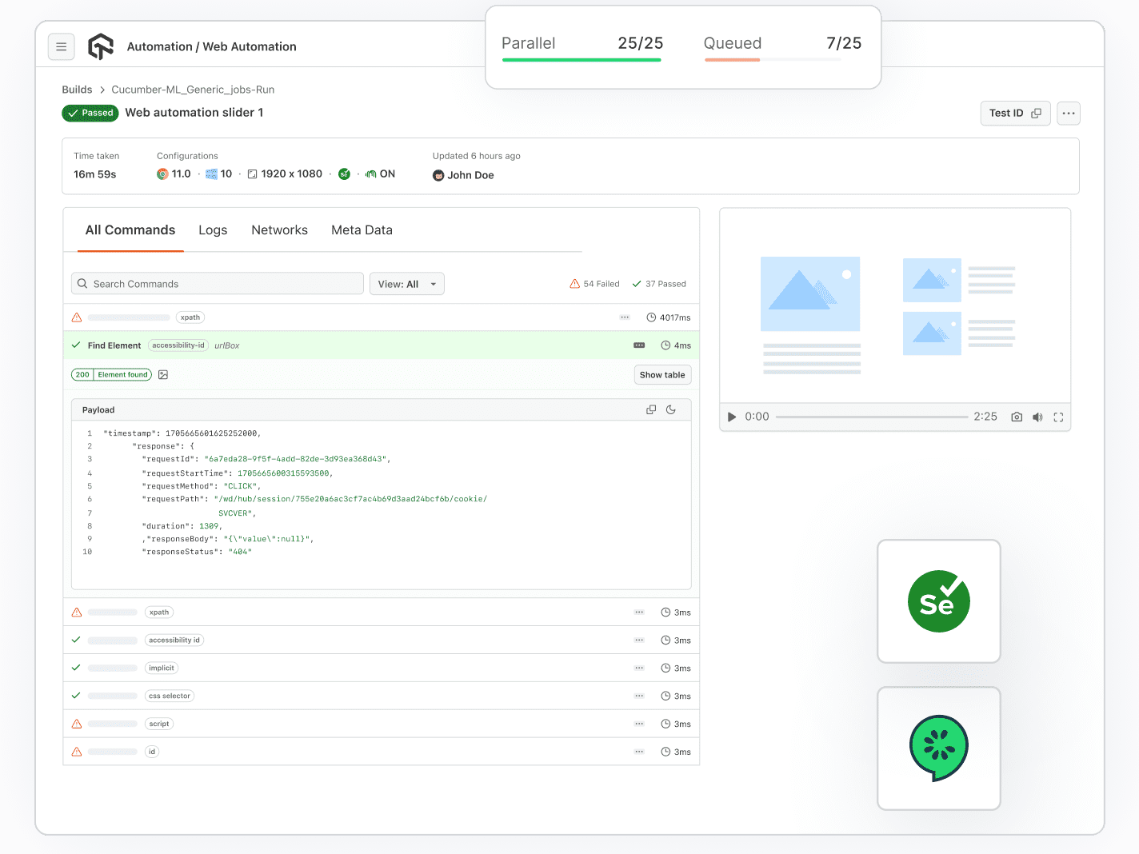Switch the Payload view to dark mode
1139x854 pixels.
click(x=671, y=409)
